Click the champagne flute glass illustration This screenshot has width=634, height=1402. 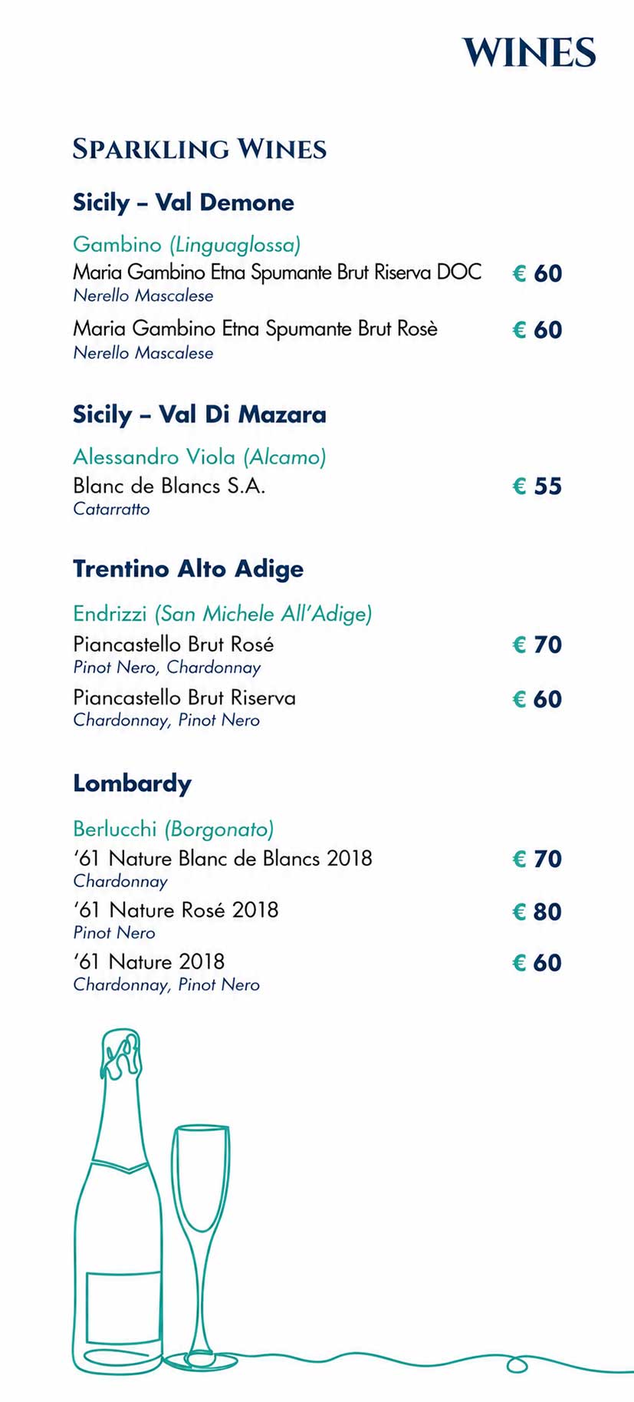pyautogui.click(x=201, y=1248)
